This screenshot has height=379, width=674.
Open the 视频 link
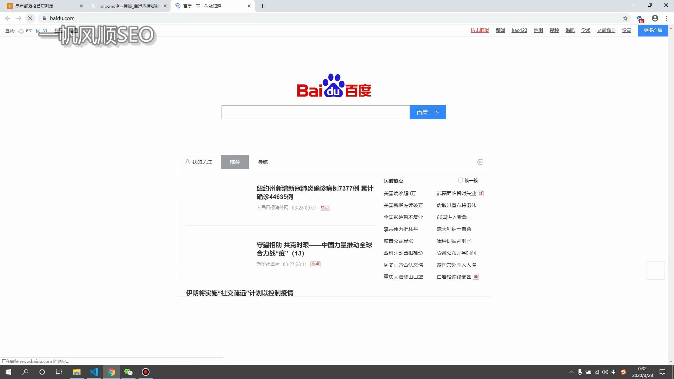tap(554, 31)
